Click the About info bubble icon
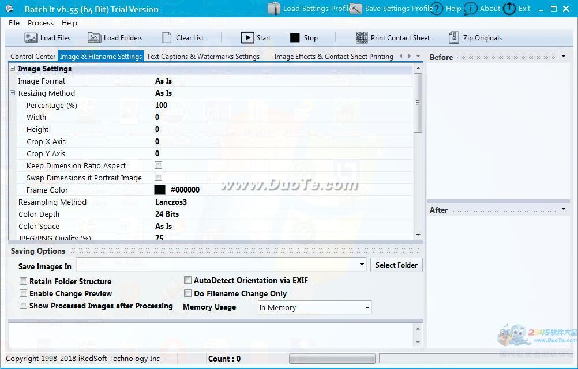 [x=470, y=9]
